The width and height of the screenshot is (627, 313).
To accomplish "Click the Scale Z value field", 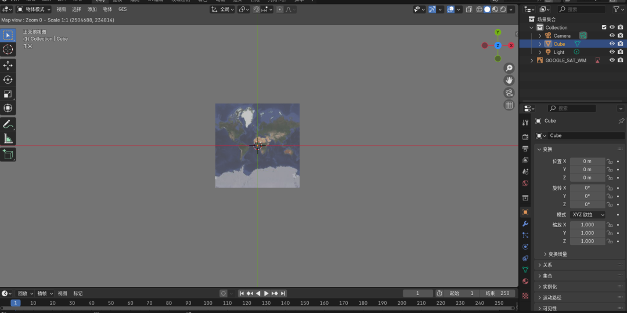I will pyautogui.click(x=588, y=241).
